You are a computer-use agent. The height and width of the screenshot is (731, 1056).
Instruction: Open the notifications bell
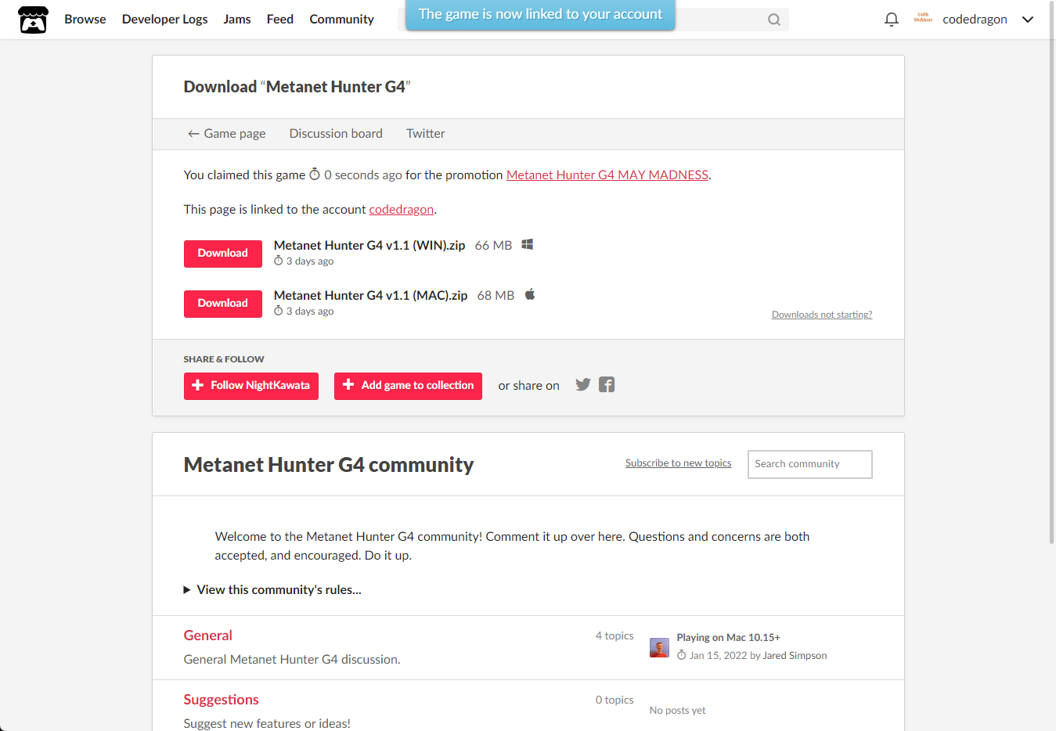pos(891,20)
